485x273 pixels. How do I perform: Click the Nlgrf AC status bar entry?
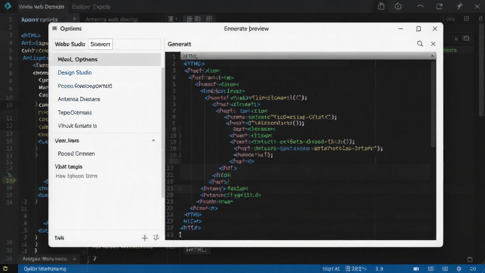331,269
